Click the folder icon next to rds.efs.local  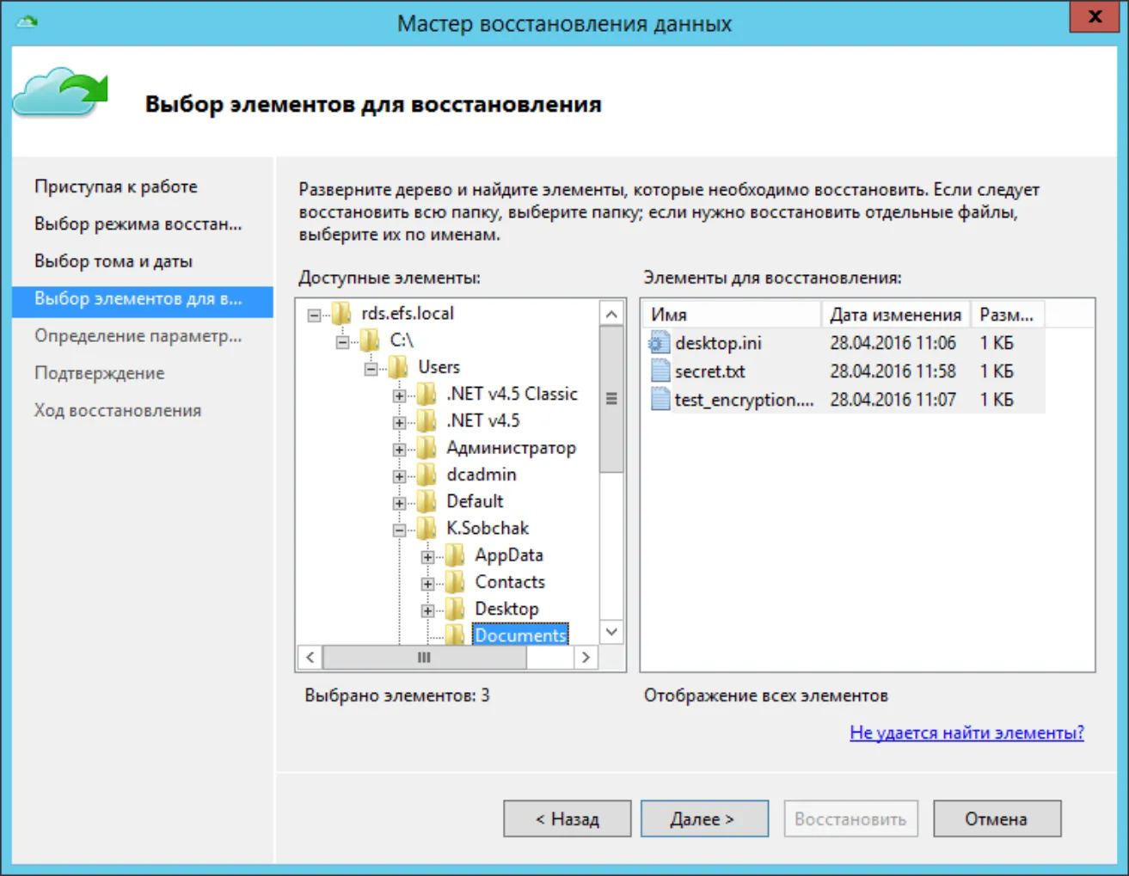click(341, 314)
